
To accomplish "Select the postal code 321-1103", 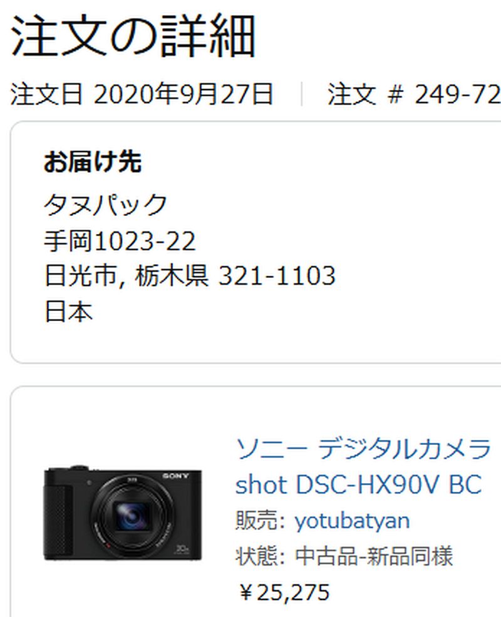I will click(277, 275).
